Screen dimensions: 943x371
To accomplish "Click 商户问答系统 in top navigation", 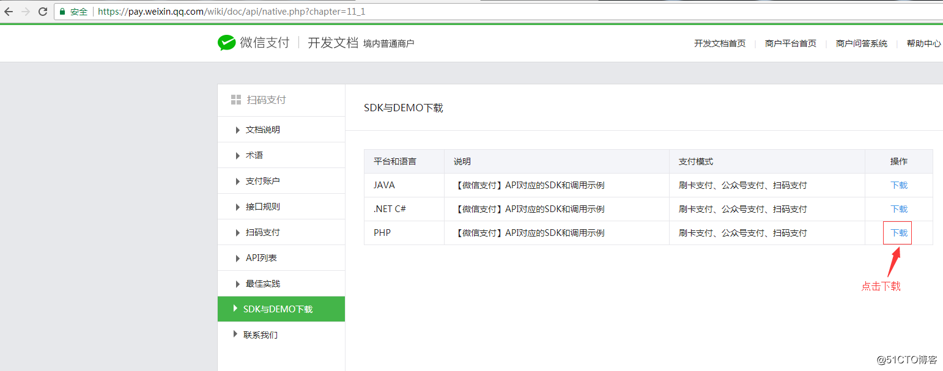I will pos(862,43).
